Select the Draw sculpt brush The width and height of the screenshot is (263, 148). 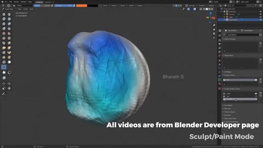tap(4, 14)
